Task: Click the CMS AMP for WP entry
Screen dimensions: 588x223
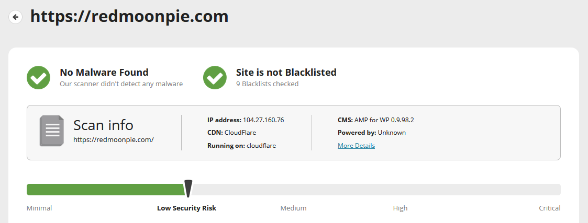Action: point(376,120)
